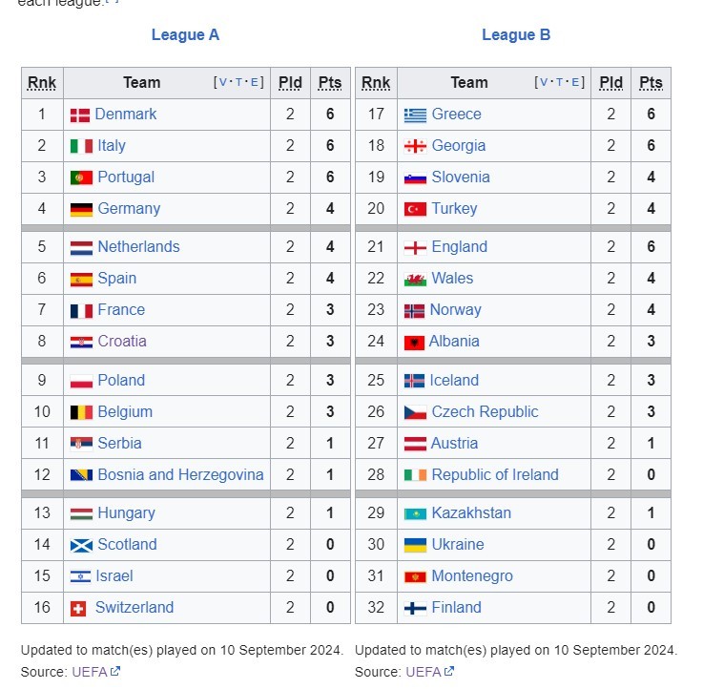Viewport: 724px width, 689px height.
Task: Click the Pts column header in League A
Action: tap(330, 83)
